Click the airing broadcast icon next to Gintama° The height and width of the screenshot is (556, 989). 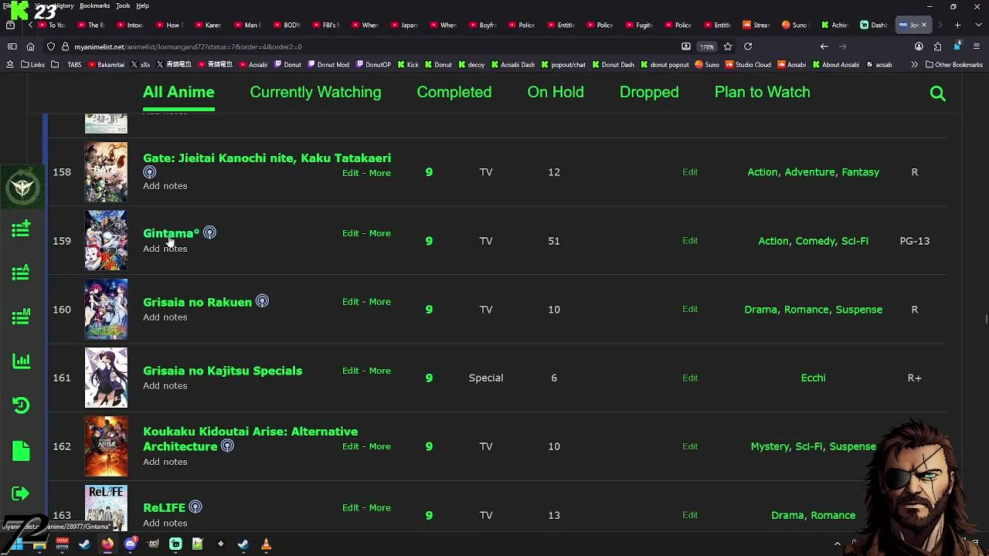tap(209, 232)
